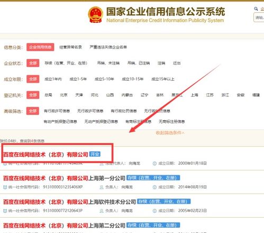Viewport: 264px width, 233px height.
Task: Filter by 成立5-10年
Action: pyautogui.click(x=104, y=79)
